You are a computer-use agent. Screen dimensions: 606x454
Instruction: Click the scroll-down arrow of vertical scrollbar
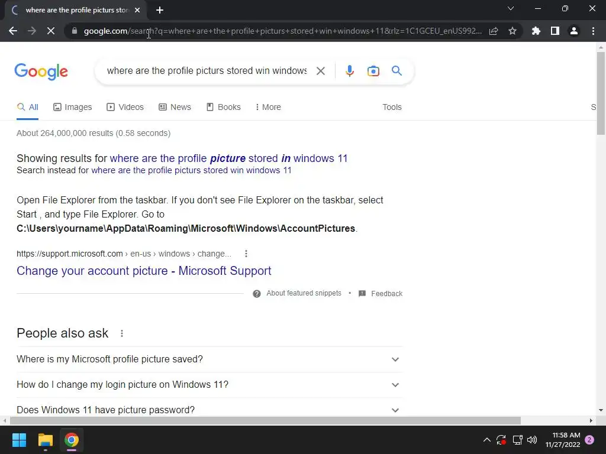tap(601, 410)
